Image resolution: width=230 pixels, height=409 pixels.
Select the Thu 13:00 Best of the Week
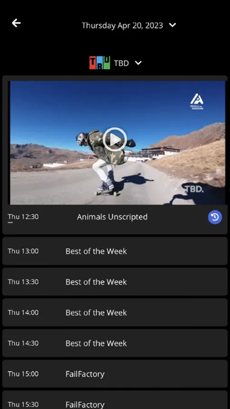[x=115, y=251]
